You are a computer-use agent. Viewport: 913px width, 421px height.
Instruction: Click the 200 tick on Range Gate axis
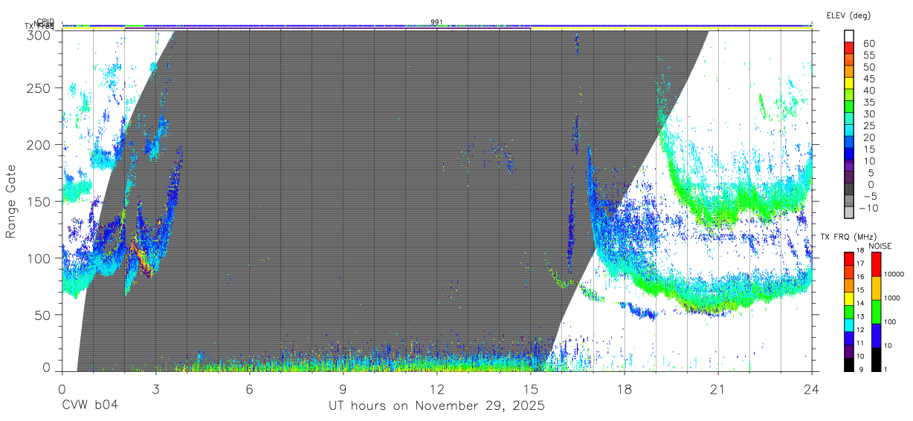click(39, 145)
